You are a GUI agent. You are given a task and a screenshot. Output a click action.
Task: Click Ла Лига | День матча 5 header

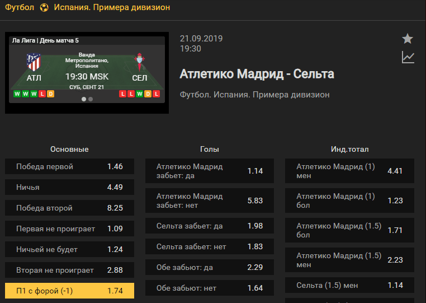click(45, 40)
